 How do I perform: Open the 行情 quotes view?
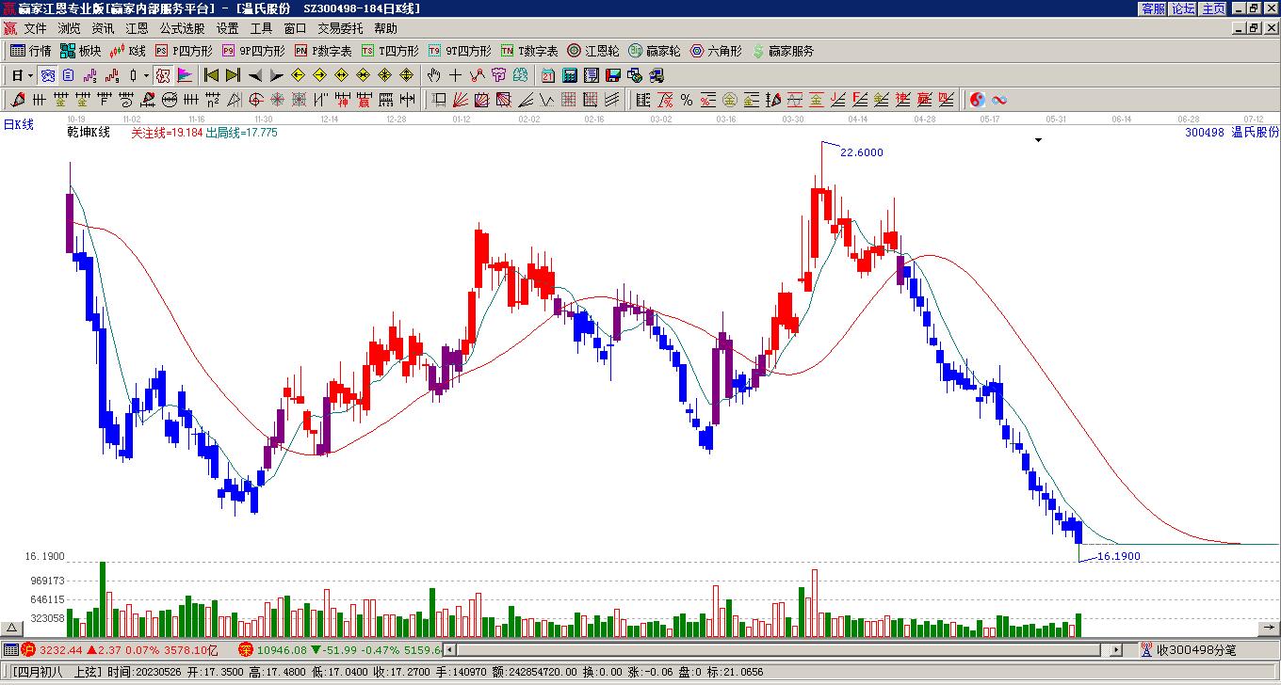coord(31,51)
